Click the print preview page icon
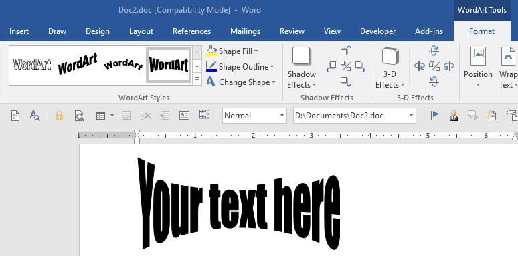Viewport: 518px width, 256px height. 79,116
